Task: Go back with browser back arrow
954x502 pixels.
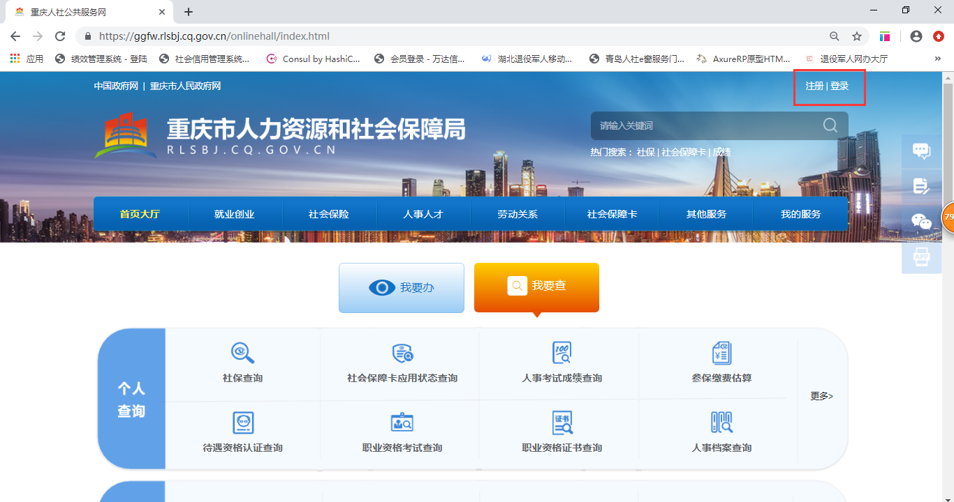Action: pyautogui.click(x=15, y=36)
